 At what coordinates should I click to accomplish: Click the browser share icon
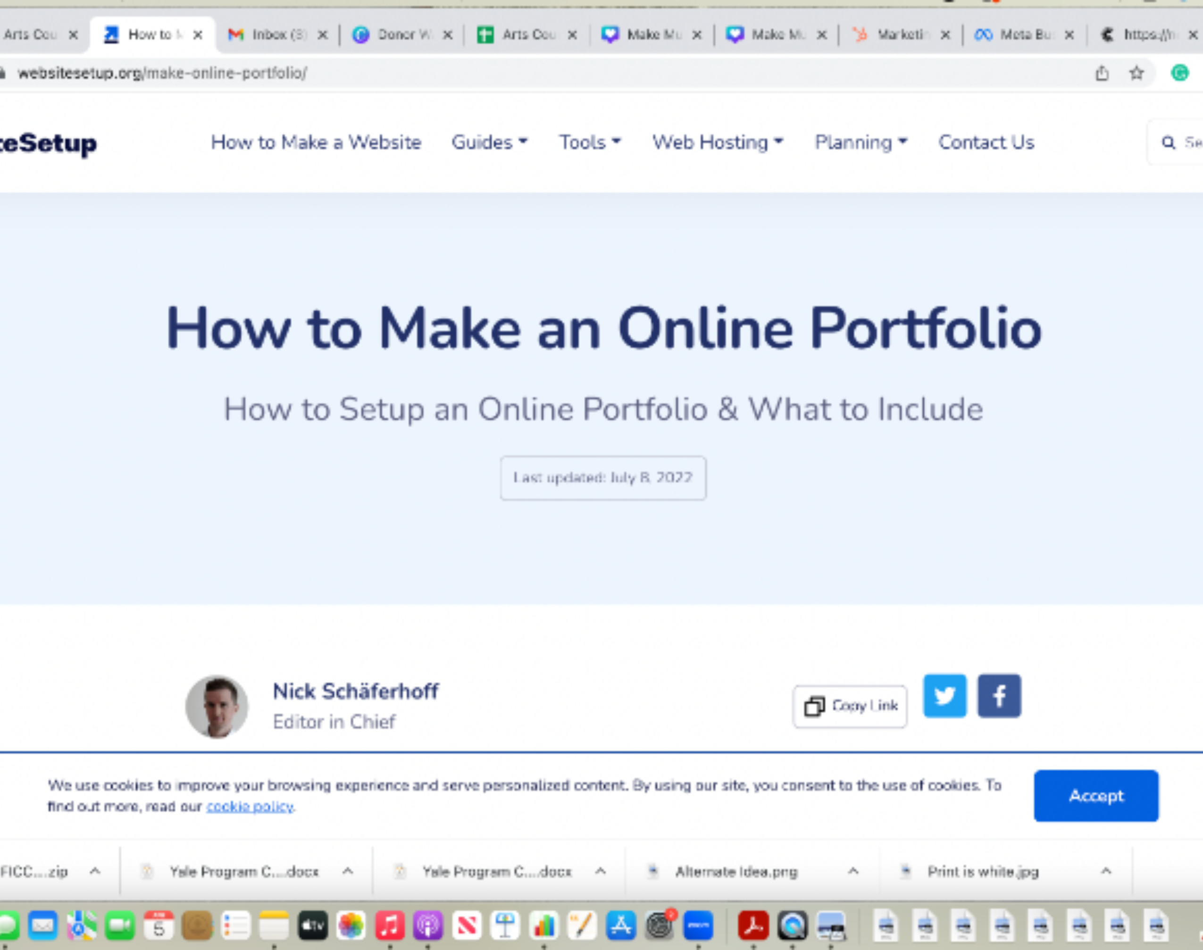(1102, 73)
